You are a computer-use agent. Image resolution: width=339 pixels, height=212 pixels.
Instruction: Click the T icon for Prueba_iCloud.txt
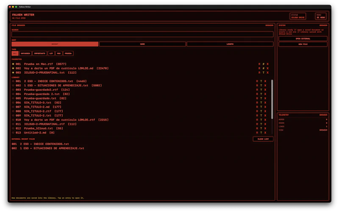click(261, 128)
